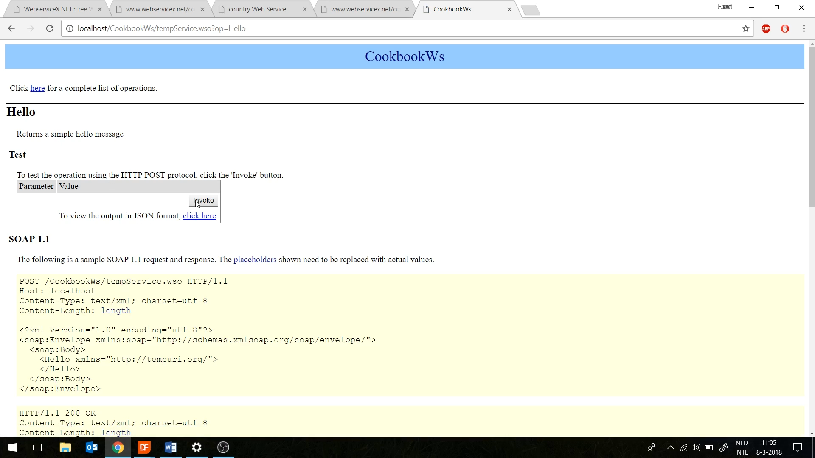Screen dimensions: 815x458
Task: Click the site information icon in the address bar
Action: (70, 28)
